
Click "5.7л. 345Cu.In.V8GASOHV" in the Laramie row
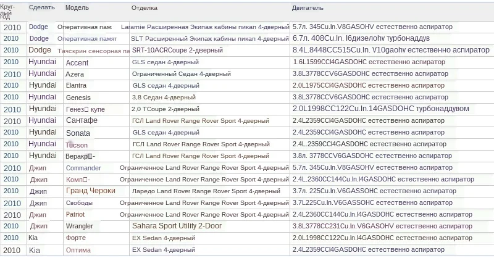[372, 27]
